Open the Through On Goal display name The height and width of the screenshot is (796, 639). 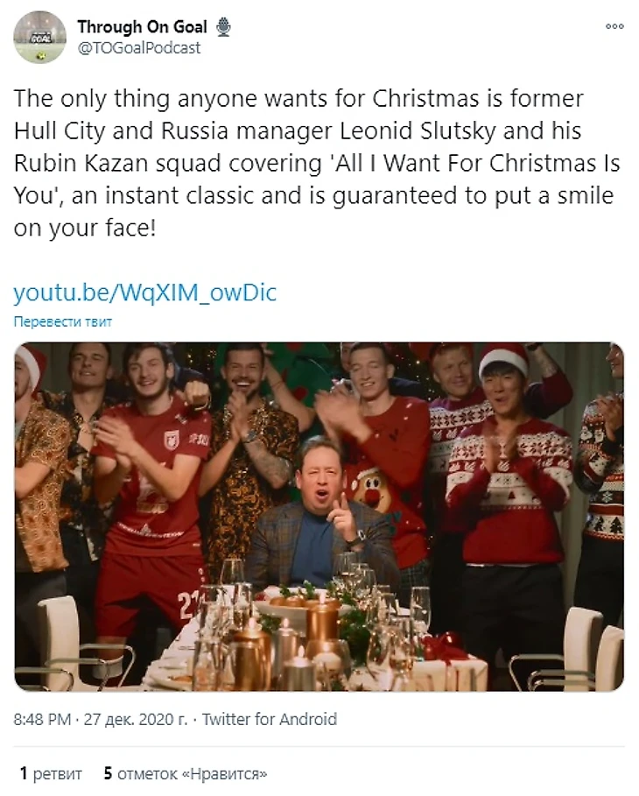(142, 26)
